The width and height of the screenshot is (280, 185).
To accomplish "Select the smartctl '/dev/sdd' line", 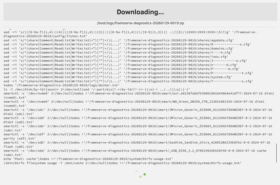I will tap(138, 120).
